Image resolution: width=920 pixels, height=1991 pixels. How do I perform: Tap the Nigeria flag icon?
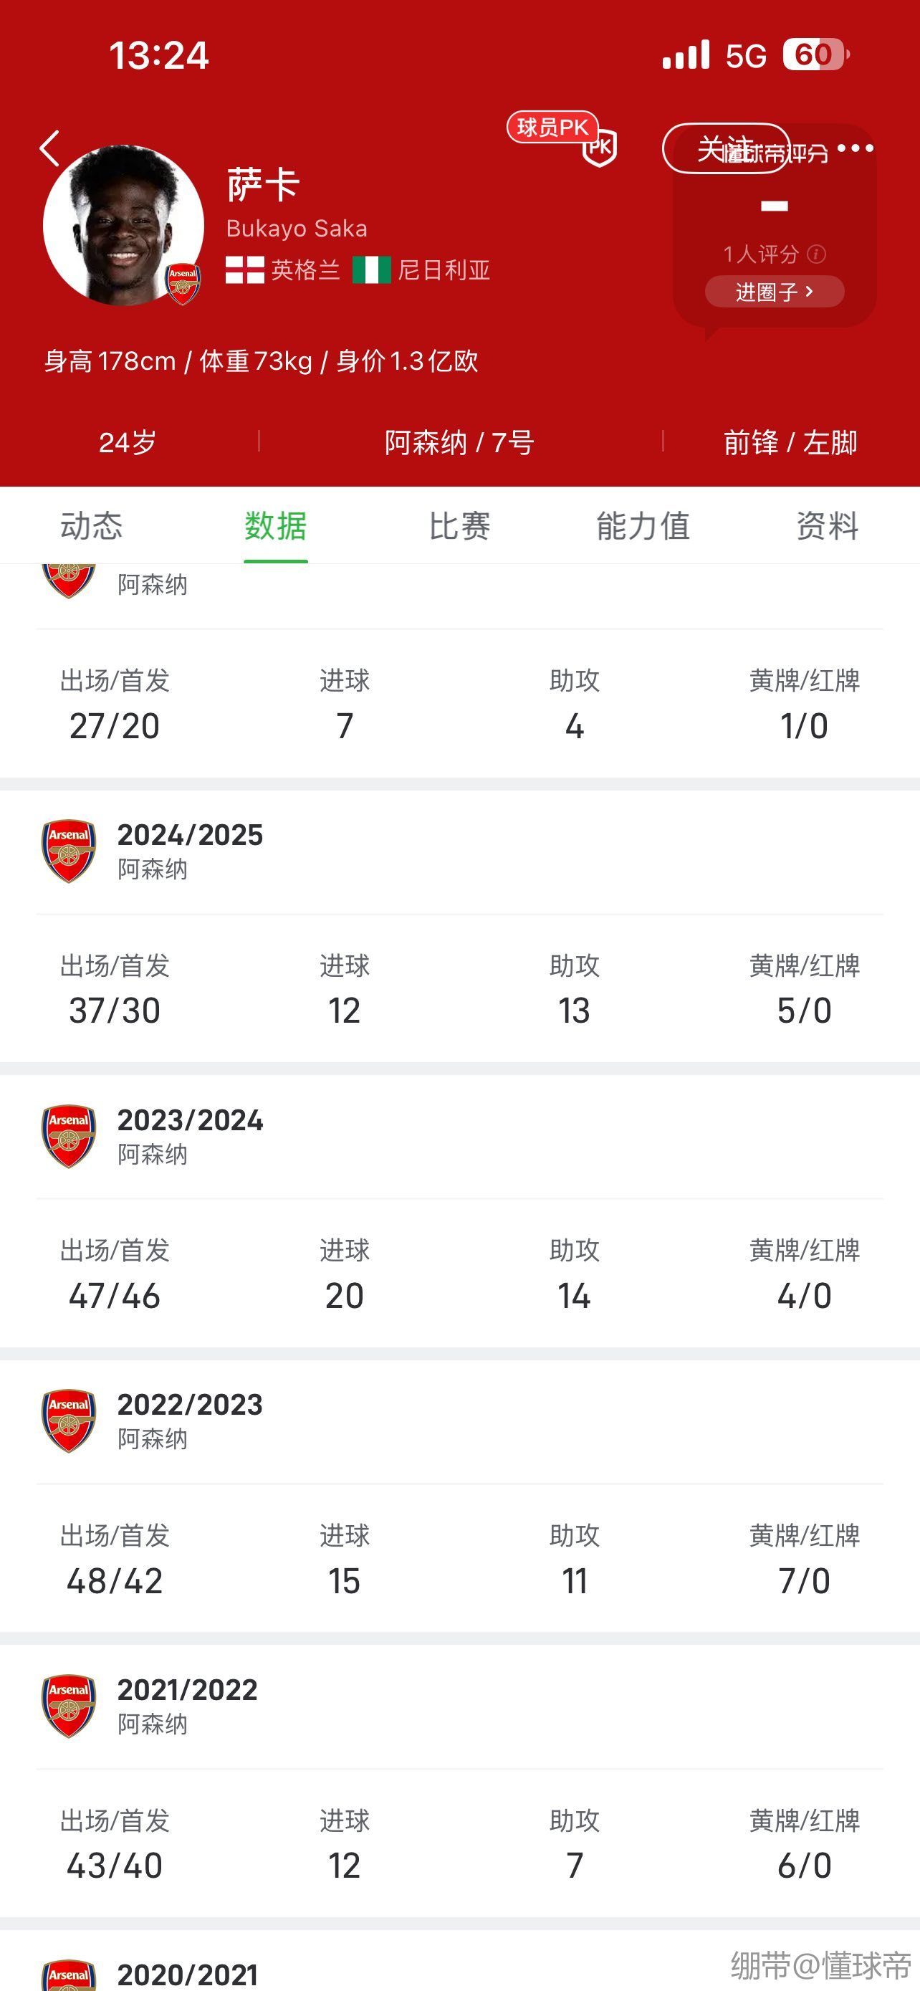point(372,269)
